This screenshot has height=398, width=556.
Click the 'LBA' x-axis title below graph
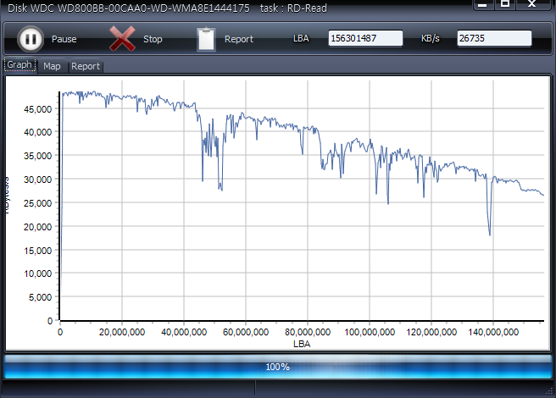302,344
